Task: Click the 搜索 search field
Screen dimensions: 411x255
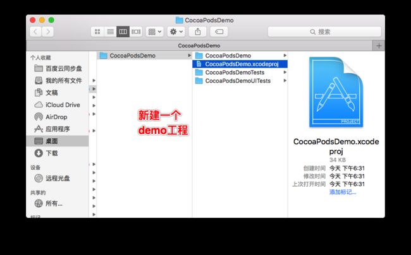Action: tap(324, 32)
